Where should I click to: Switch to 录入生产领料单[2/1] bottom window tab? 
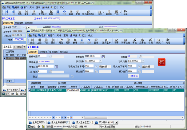59,122
